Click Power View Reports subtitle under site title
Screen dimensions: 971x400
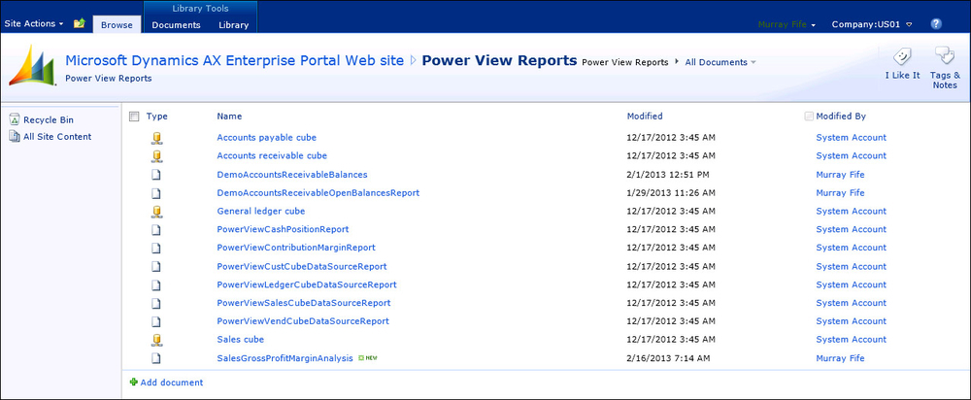pyautogui.click(x=109, y=79)
